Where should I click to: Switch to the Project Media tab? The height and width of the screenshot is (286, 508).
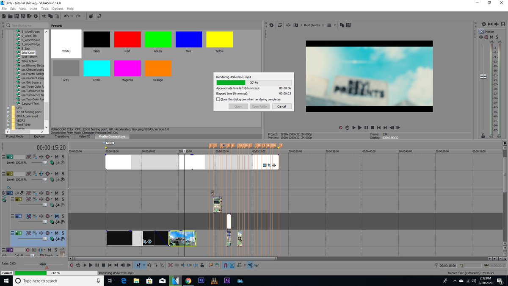[x=14, y=136]
